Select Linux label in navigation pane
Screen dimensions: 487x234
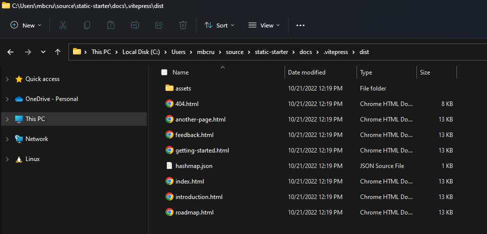pos(32,159)
